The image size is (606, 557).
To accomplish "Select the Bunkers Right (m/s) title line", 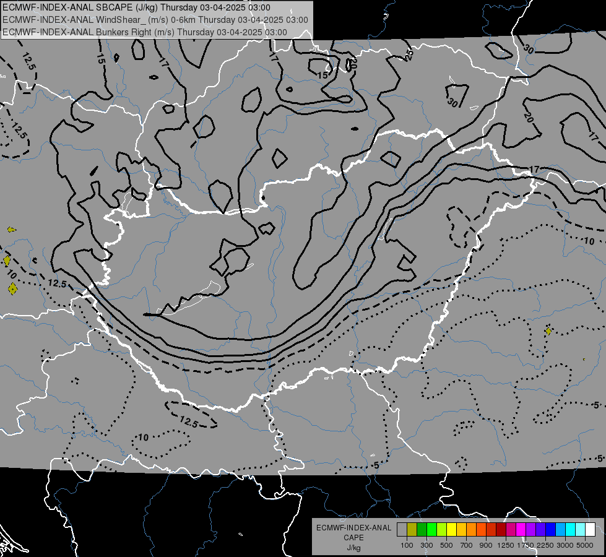I will 145,32.
